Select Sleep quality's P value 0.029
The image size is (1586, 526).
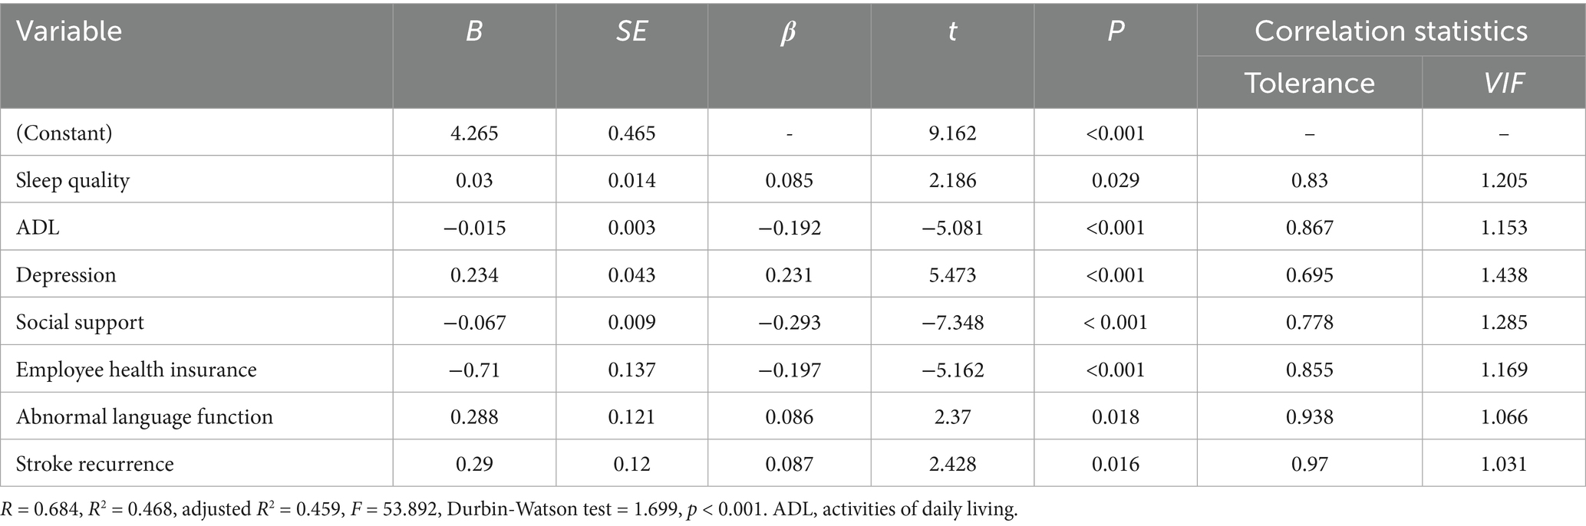pos(1116,181)
